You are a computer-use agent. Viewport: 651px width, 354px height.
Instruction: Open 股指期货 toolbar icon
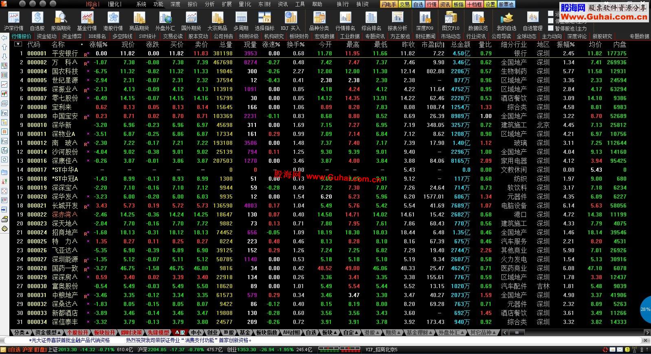coord(61,21)
